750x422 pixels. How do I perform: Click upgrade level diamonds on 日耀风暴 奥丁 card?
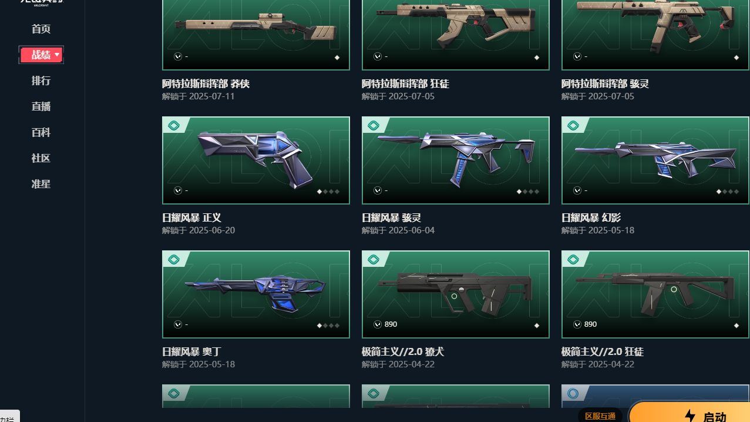pos(328,325)
